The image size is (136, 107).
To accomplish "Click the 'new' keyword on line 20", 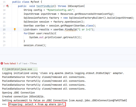I will (66, 18).
